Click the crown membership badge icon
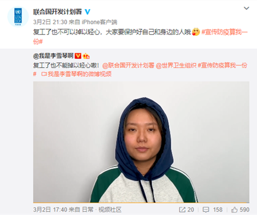 (86, 56)
